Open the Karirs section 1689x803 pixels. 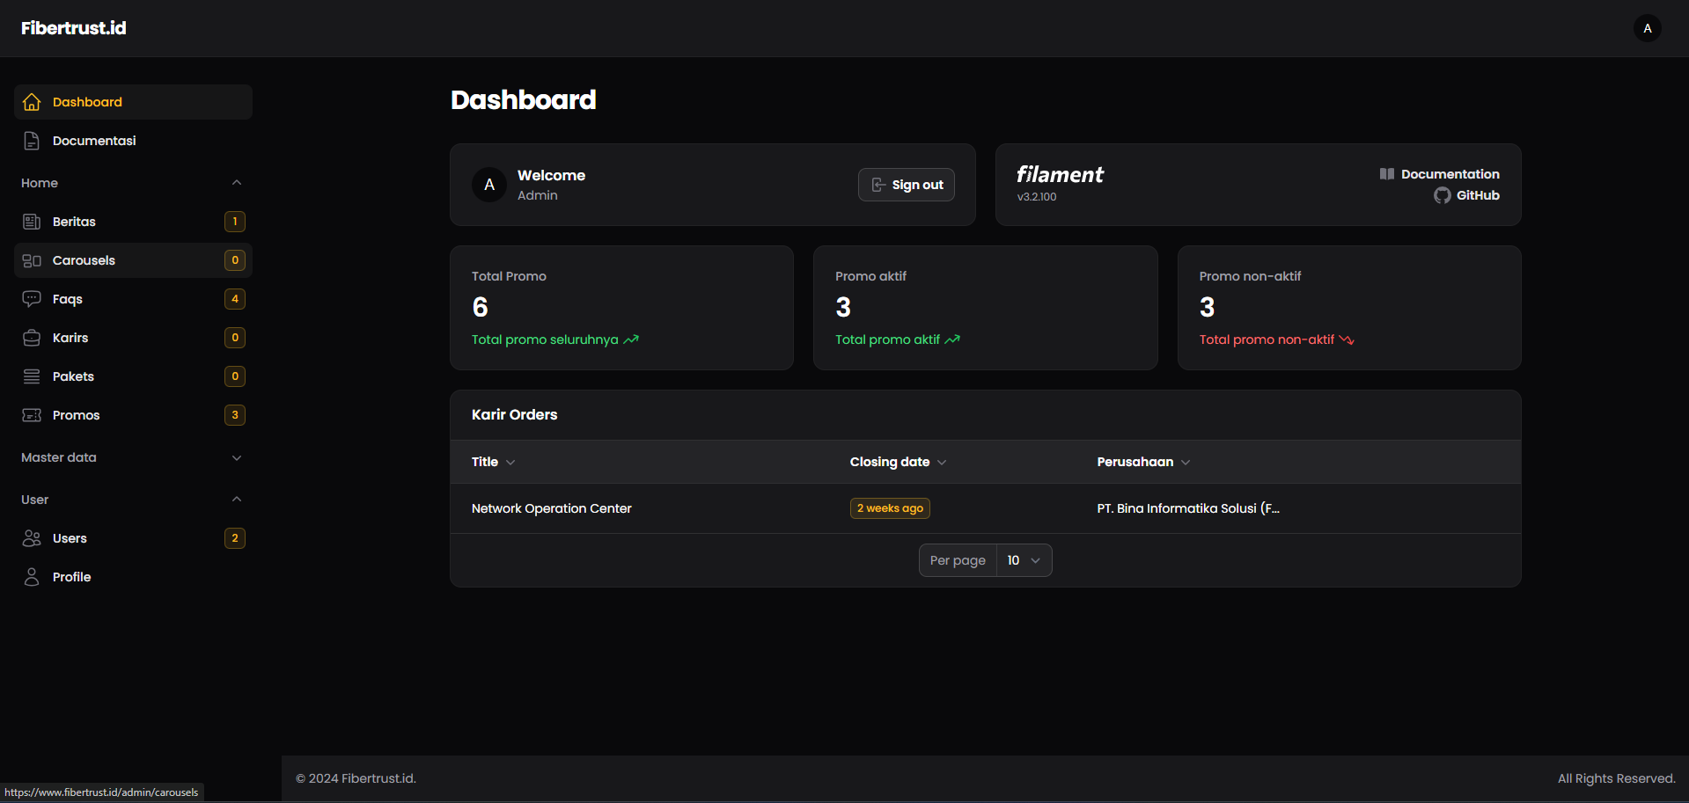[x=133, y=338]
